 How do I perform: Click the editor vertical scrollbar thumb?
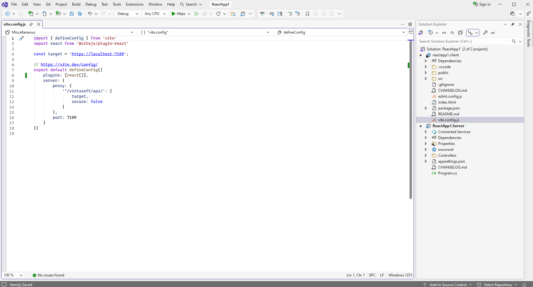click(410, 120)
